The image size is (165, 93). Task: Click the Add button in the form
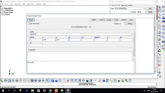click(101, 20)
